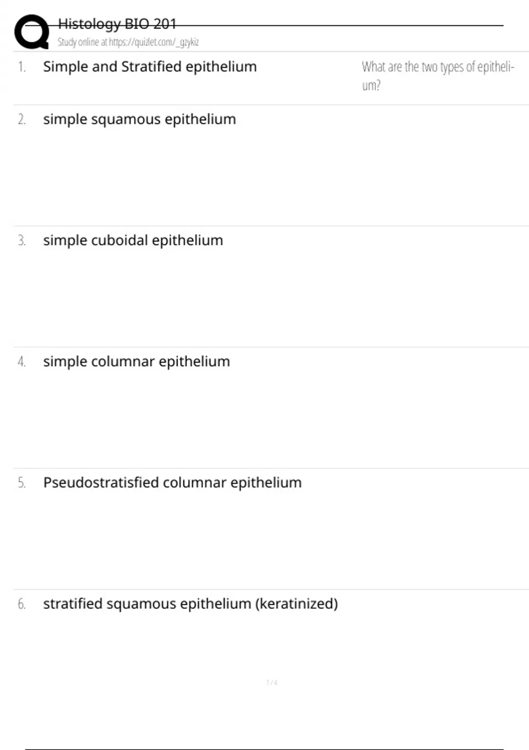Image resolution: width=529 pixels, height=750 pixels.
Task: Select the "simple columnar epithelium" term
Action: pyautogui.click(x=137, y=362)
